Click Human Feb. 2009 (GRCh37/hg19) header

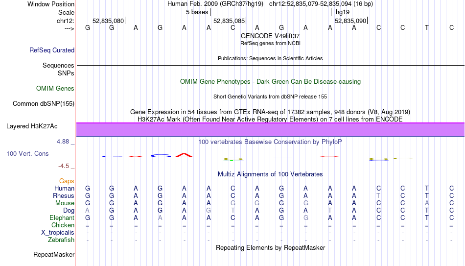pos(215,4)
